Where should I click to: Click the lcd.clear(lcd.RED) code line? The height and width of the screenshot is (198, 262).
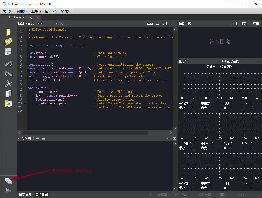tap(44, 57)
